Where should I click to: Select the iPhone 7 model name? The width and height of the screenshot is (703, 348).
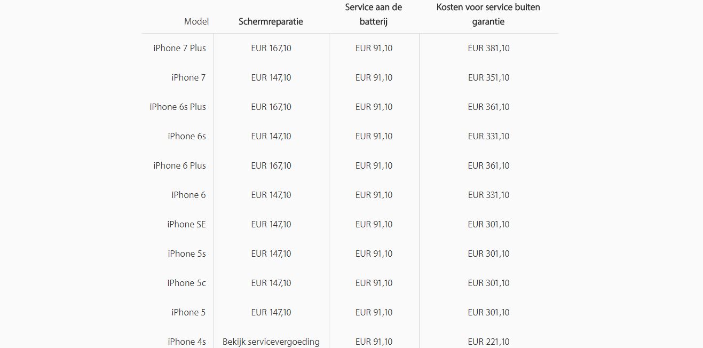click(x=188, y=77)
